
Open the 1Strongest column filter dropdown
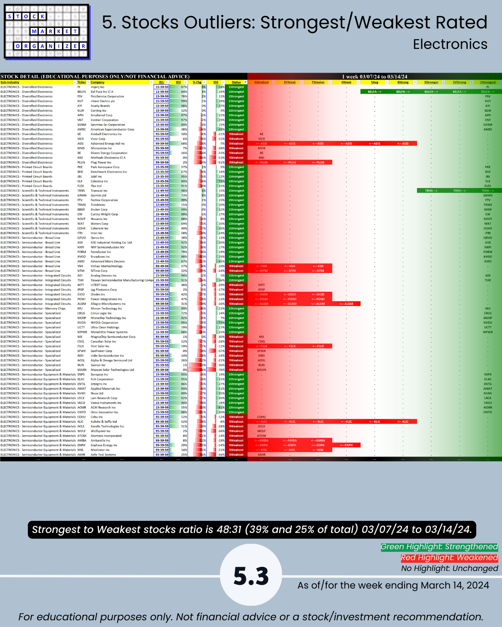point(499,82)
